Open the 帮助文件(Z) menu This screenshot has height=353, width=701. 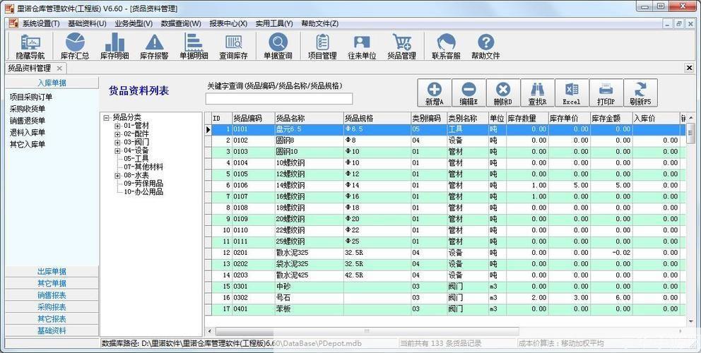point(319,24)
